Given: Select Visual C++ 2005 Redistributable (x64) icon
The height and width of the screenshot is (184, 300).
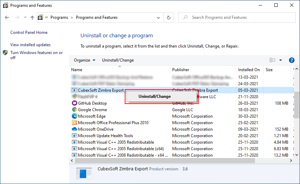Looking at the screenshot, I should click(x=75, y=148).
